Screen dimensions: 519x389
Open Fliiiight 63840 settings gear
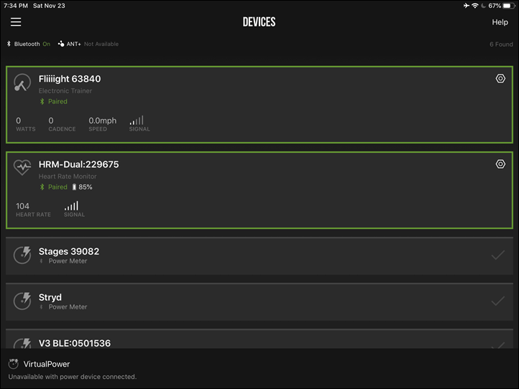[500, 79]
